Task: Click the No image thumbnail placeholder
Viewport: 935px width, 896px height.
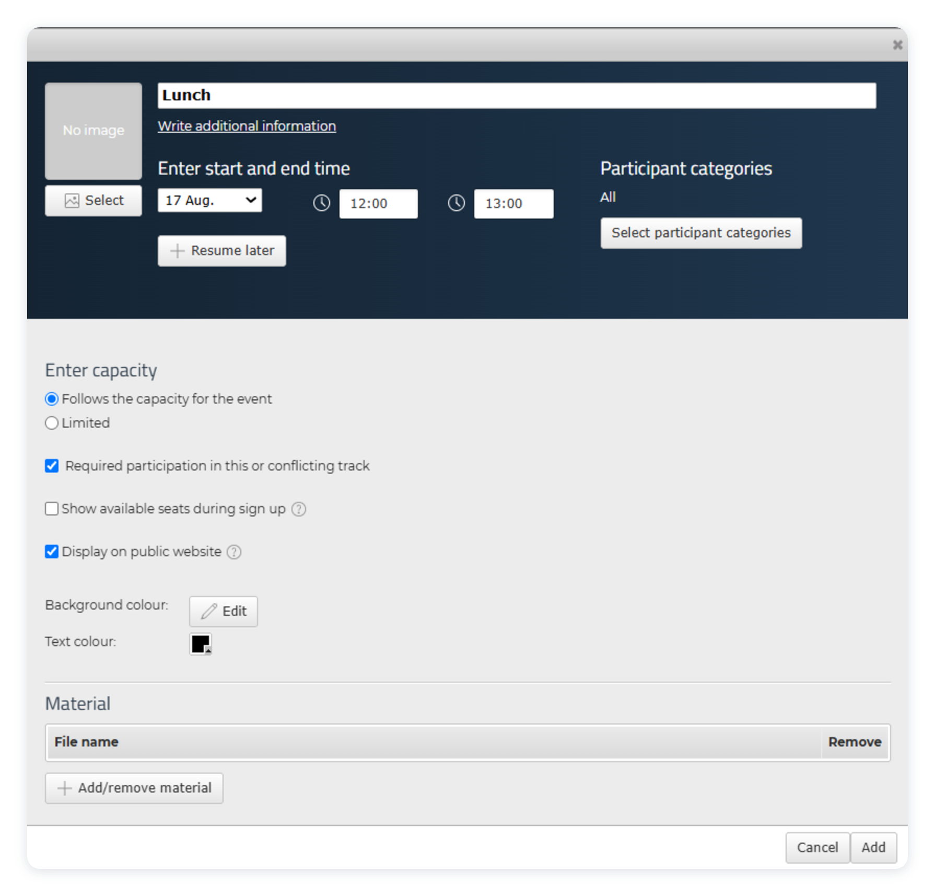Action: (93, 131)
